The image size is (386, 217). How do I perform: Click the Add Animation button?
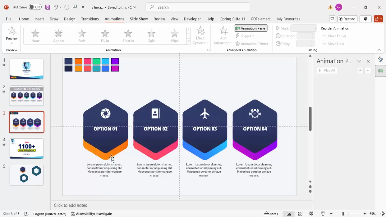[223, 36]
